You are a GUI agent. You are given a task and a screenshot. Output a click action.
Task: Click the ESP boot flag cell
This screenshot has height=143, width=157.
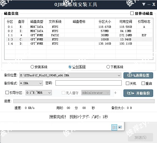pyautogui.click(x=144, y=35)
